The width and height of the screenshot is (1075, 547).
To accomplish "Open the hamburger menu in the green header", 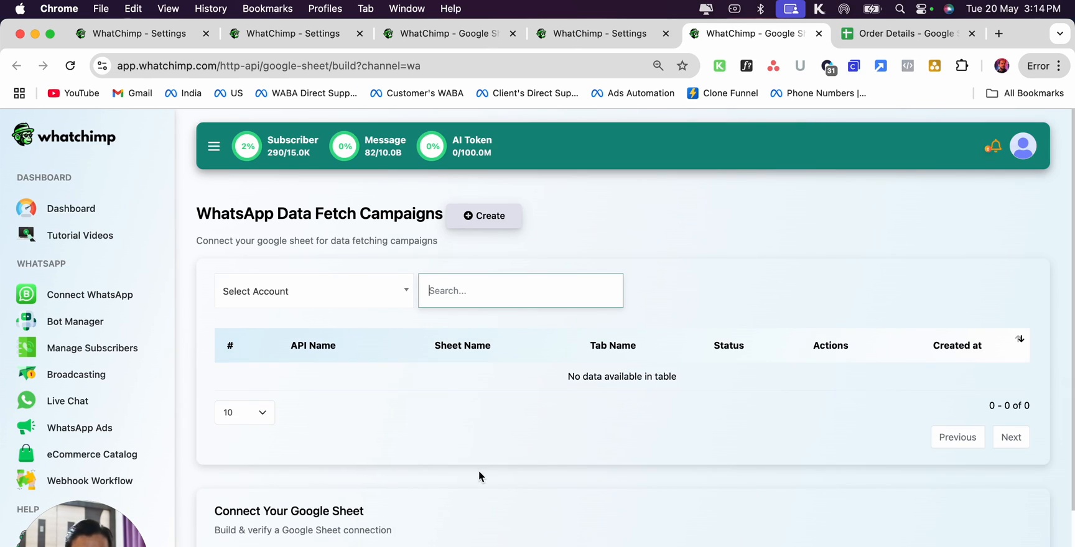I will [x=214, y=146].
